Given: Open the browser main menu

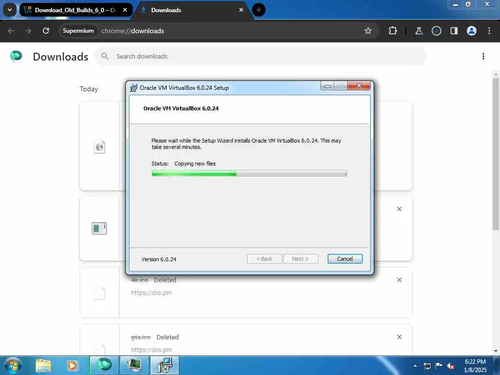Looking at the screenshot, I should [489, 31].
